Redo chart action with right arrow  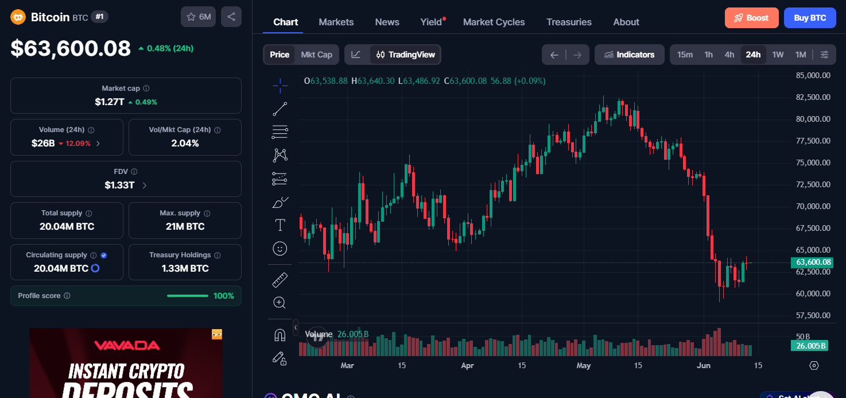pyautogui.click(x=577, y=55)
